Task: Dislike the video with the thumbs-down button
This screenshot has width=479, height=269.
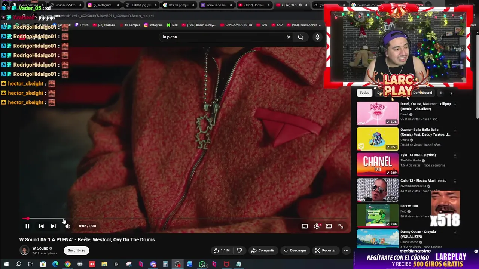Action: coord(239,250)
